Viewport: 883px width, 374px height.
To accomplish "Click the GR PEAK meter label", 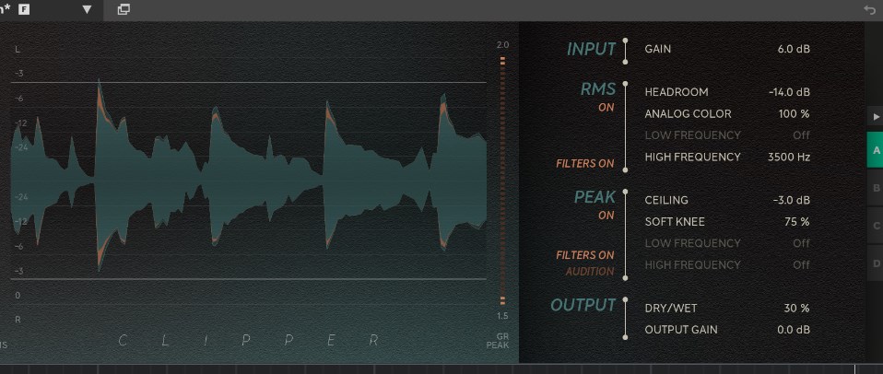I will click(498, 340).
